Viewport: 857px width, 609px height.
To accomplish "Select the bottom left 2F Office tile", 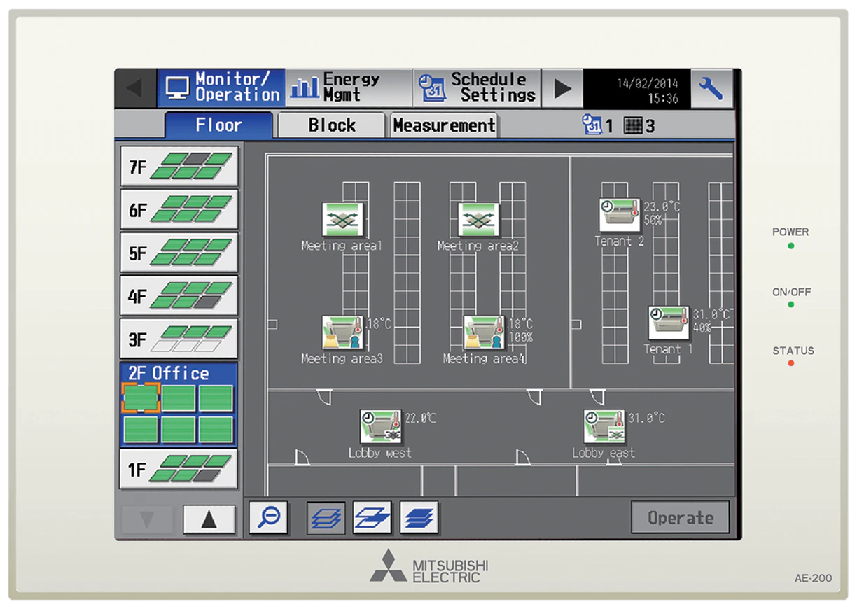I will (x=141, y=429).
